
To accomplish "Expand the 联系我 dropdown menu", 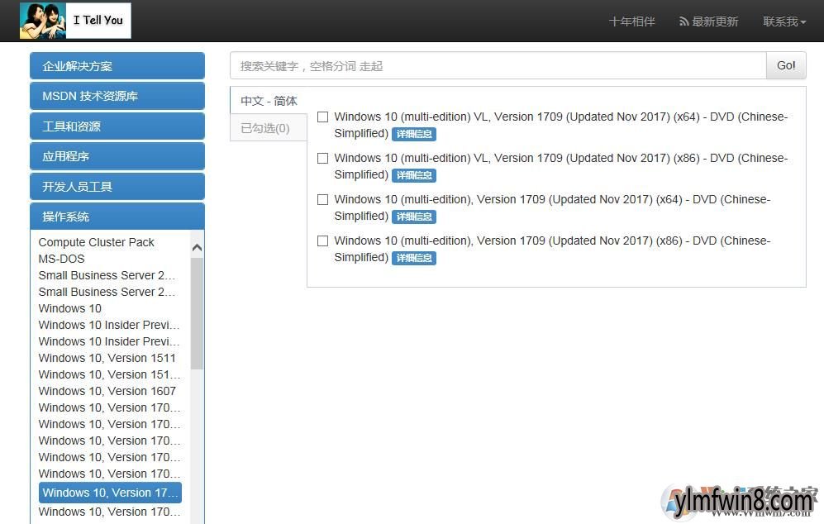I will 784,21.
